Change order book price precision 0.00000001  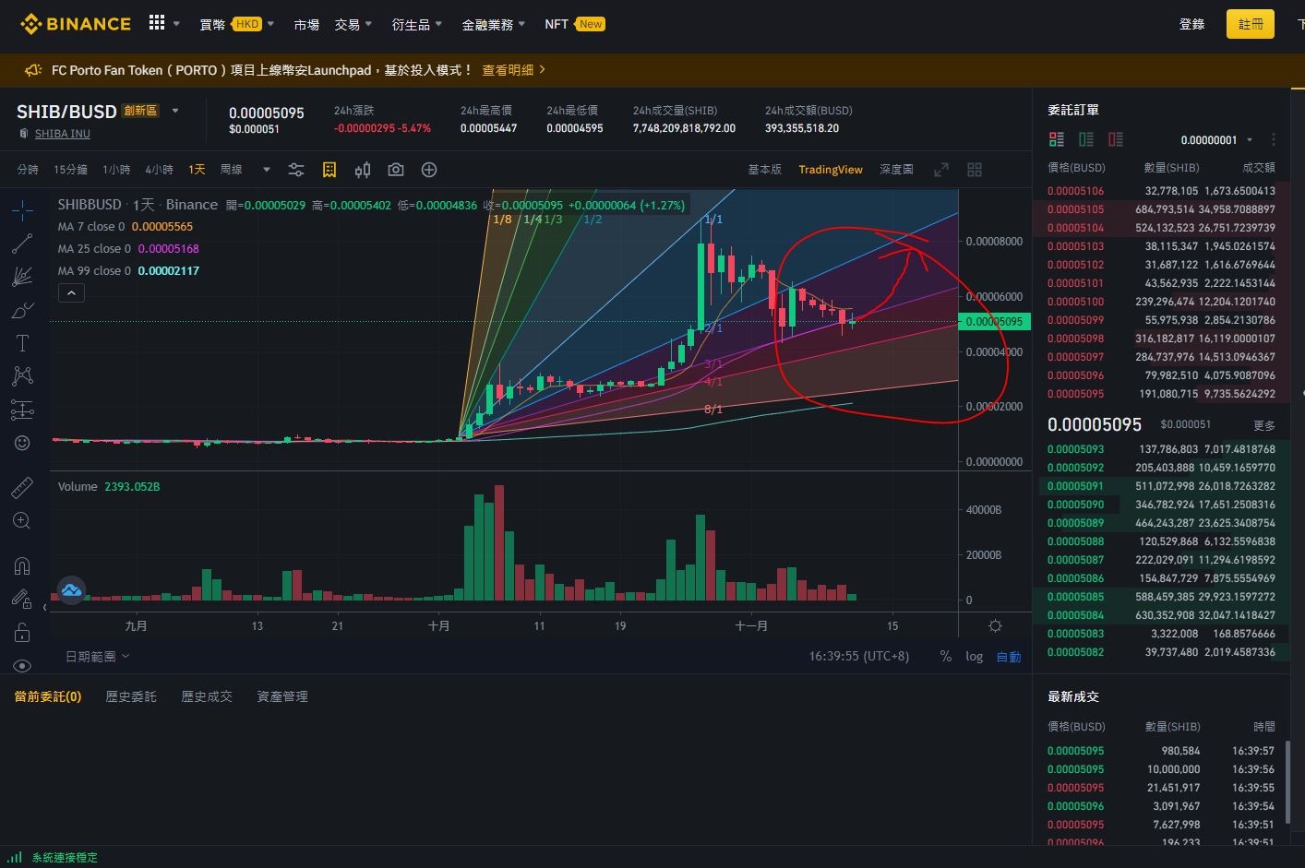pyautogui.click(x=1216, y=140)
